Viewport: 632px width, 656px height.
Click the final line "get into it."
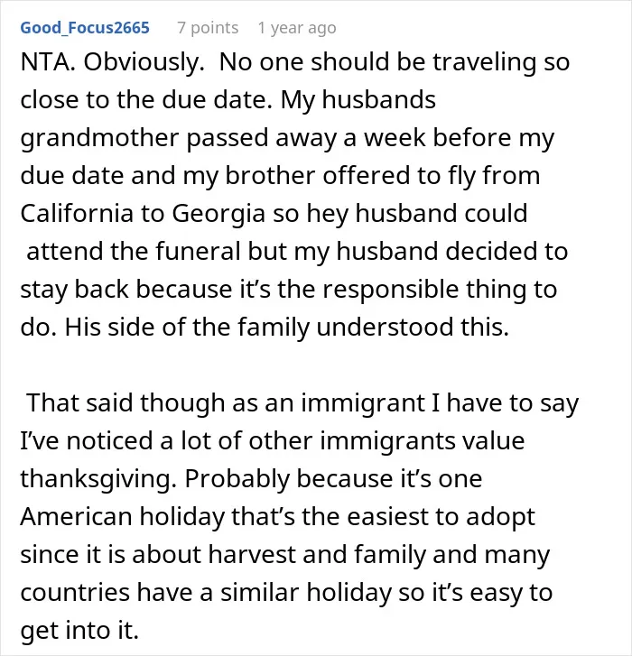point(79,631)
